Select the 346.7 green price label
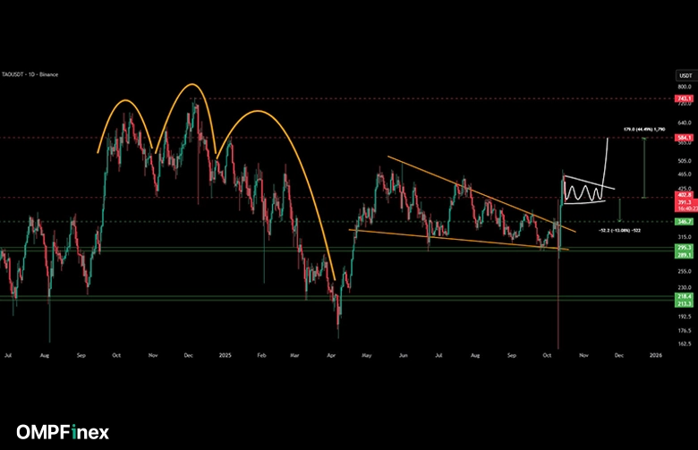This screenshot has width=698, height=450. [686, 220]
